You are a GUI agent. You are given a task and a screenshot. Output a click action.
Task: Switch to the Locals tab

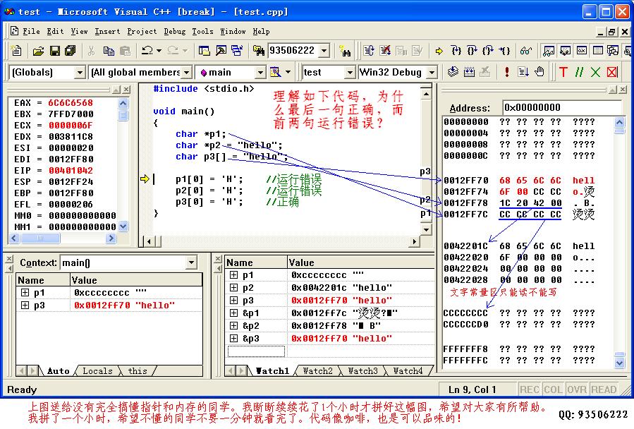97,370
